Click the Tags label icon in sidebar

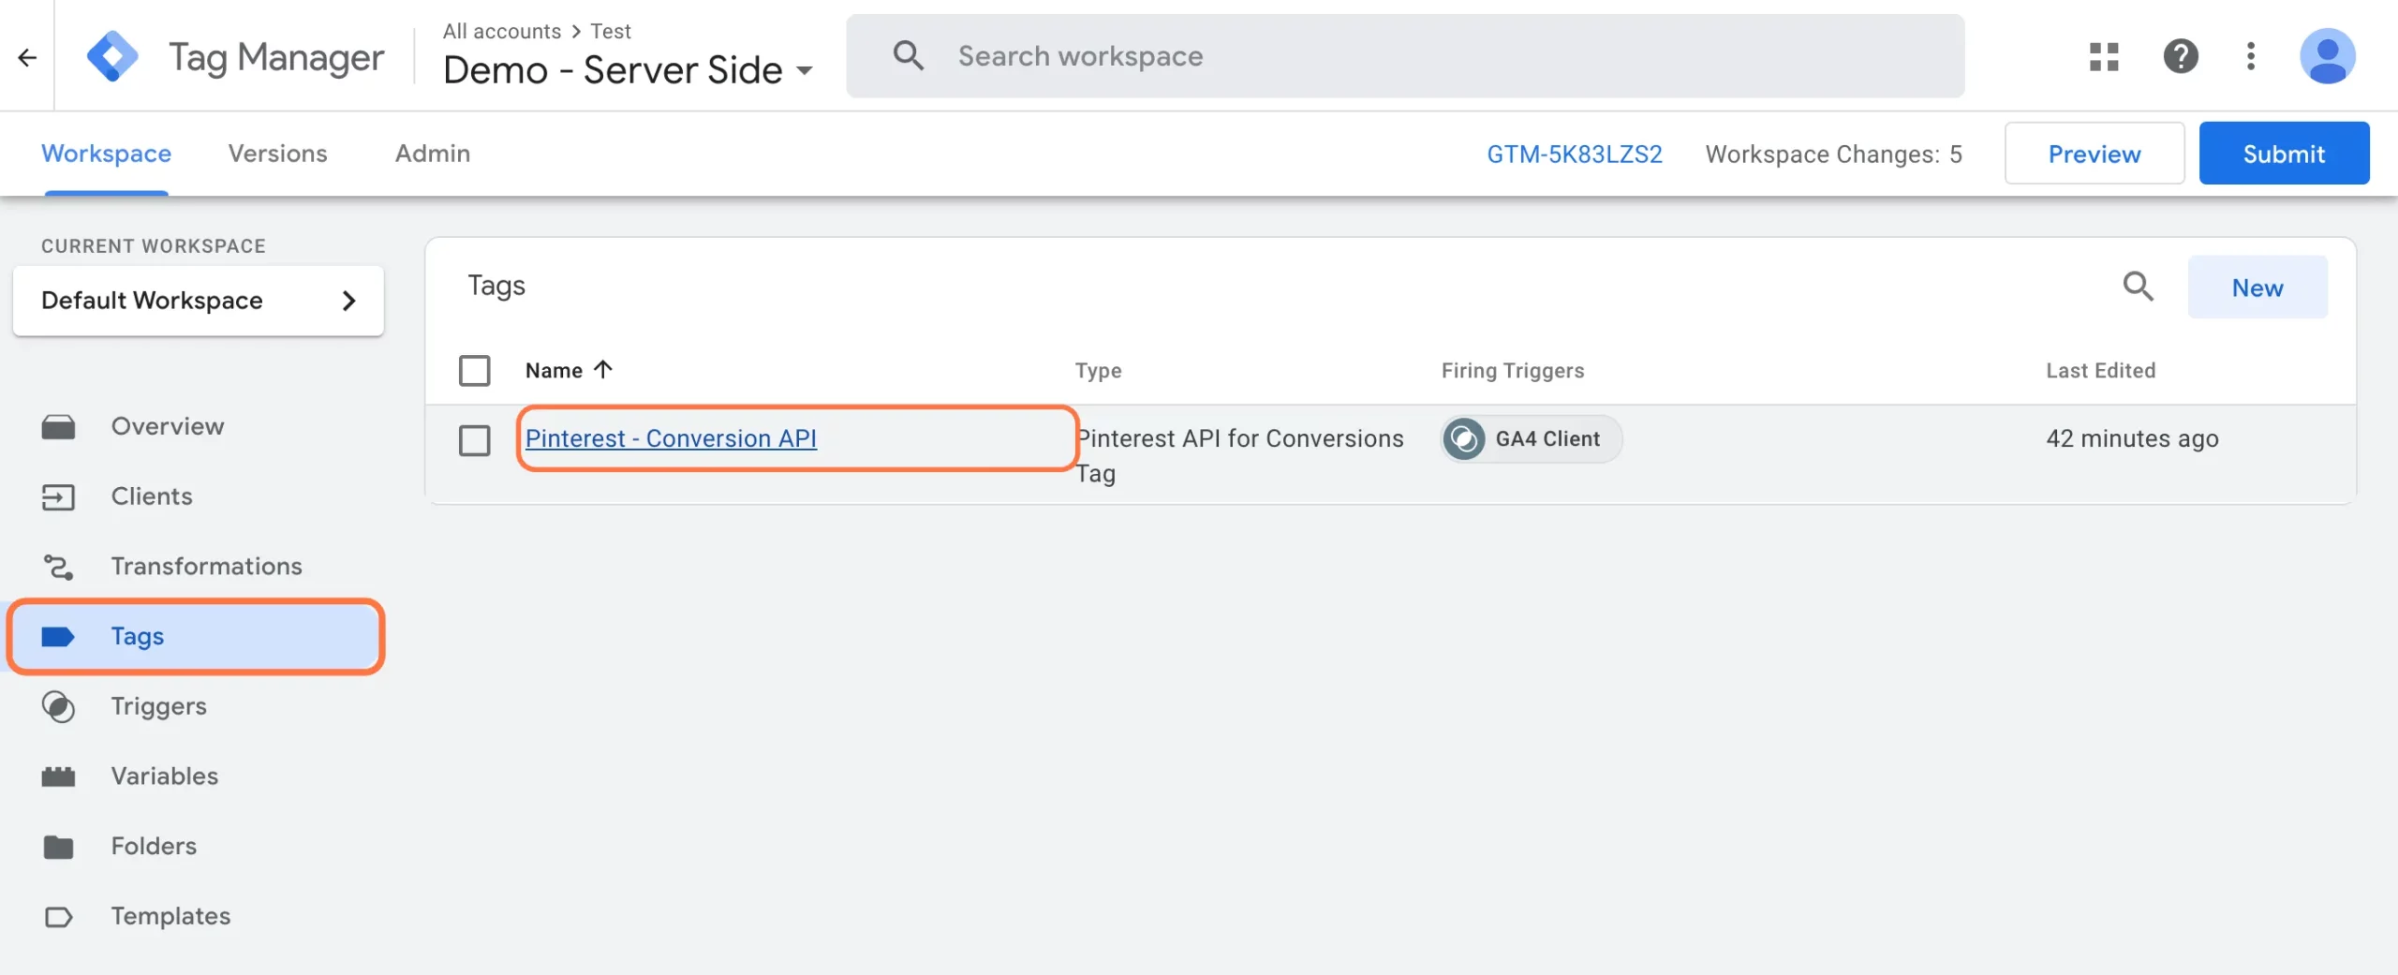[58, 637]
